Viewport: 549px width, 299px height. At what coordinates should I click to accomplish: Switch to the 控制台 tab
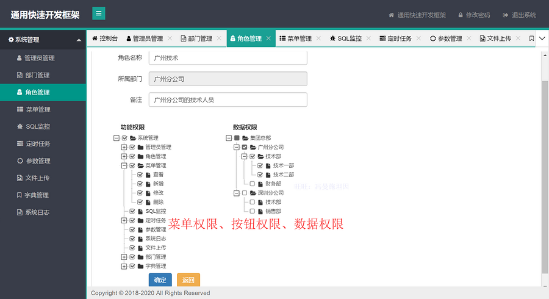105,38
